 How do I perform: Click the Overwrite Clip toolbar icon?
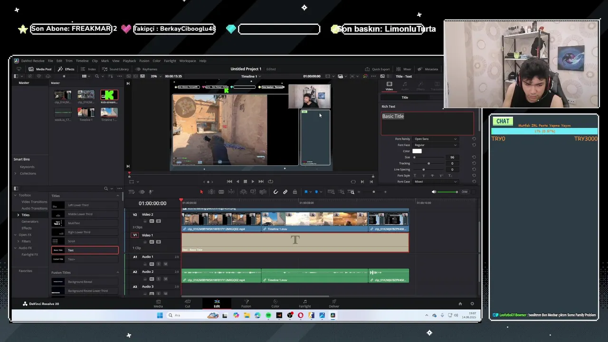[253, 192]
